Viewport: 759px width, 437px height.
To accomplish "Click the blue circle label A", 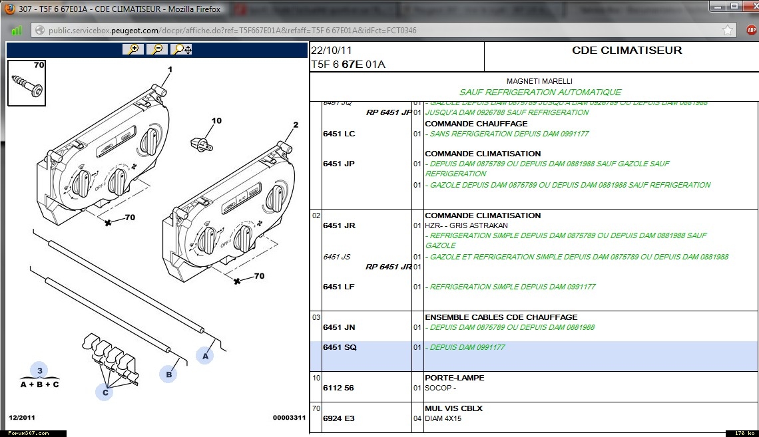I will (x=205, y=356).
